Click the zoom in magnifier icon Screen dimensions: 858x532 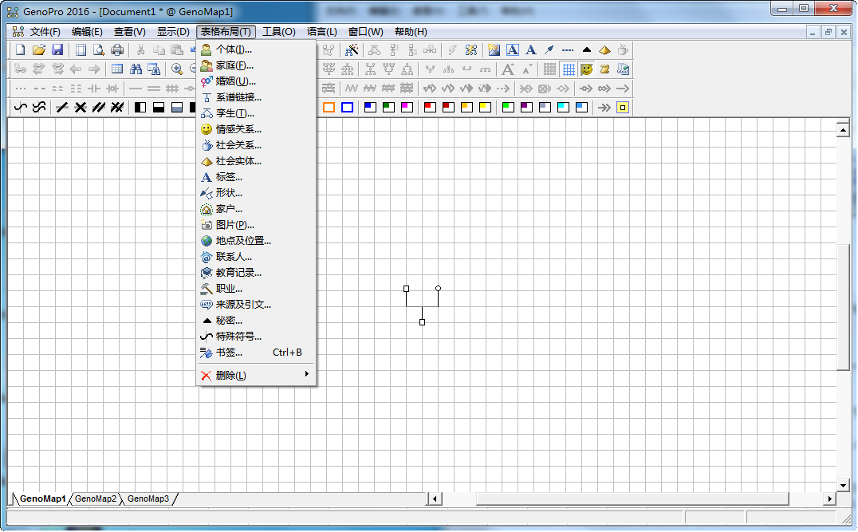pos(177,69)
